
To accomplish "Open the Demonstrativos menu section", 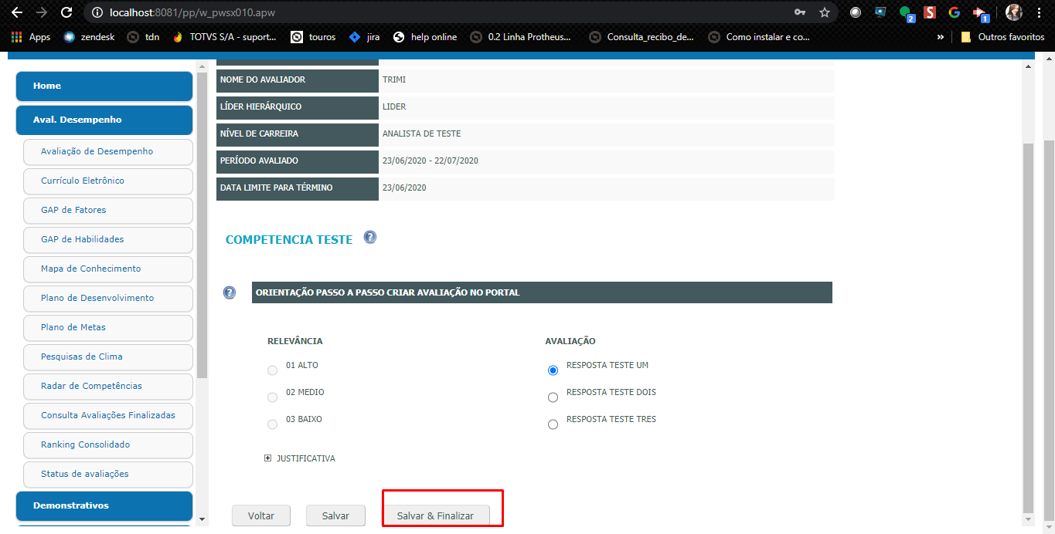I will tap(104, 505).
